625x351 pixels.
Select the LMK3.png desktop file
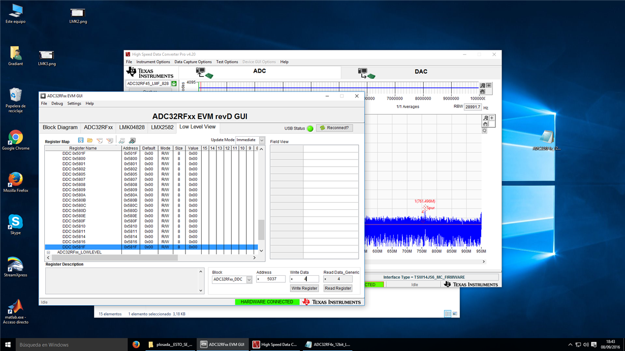(47, 57)
